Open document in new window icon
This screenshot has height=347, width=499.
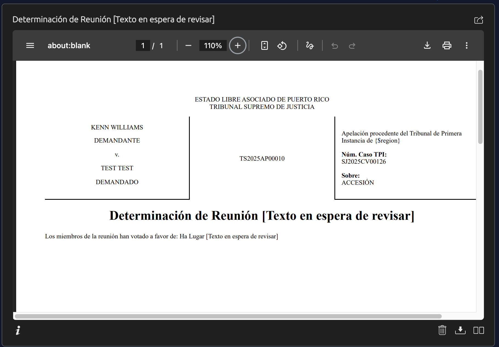click(x=478, y=20)
